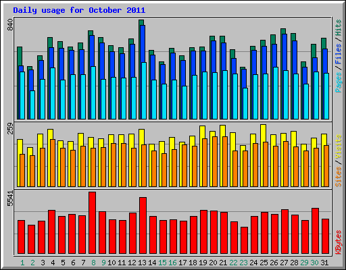This screenshot has width=346, height=270.
Task: Click the cyan Pages bar for day 13
Action: point(144,90)
